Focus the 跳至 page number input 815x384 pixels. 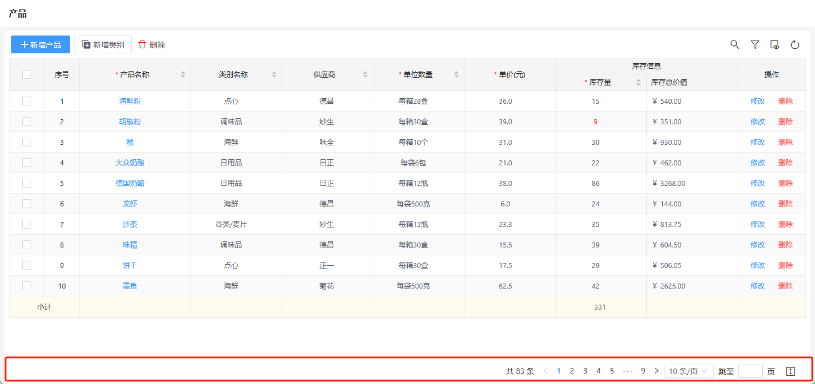pyautogui.click(x=750, y=371)
